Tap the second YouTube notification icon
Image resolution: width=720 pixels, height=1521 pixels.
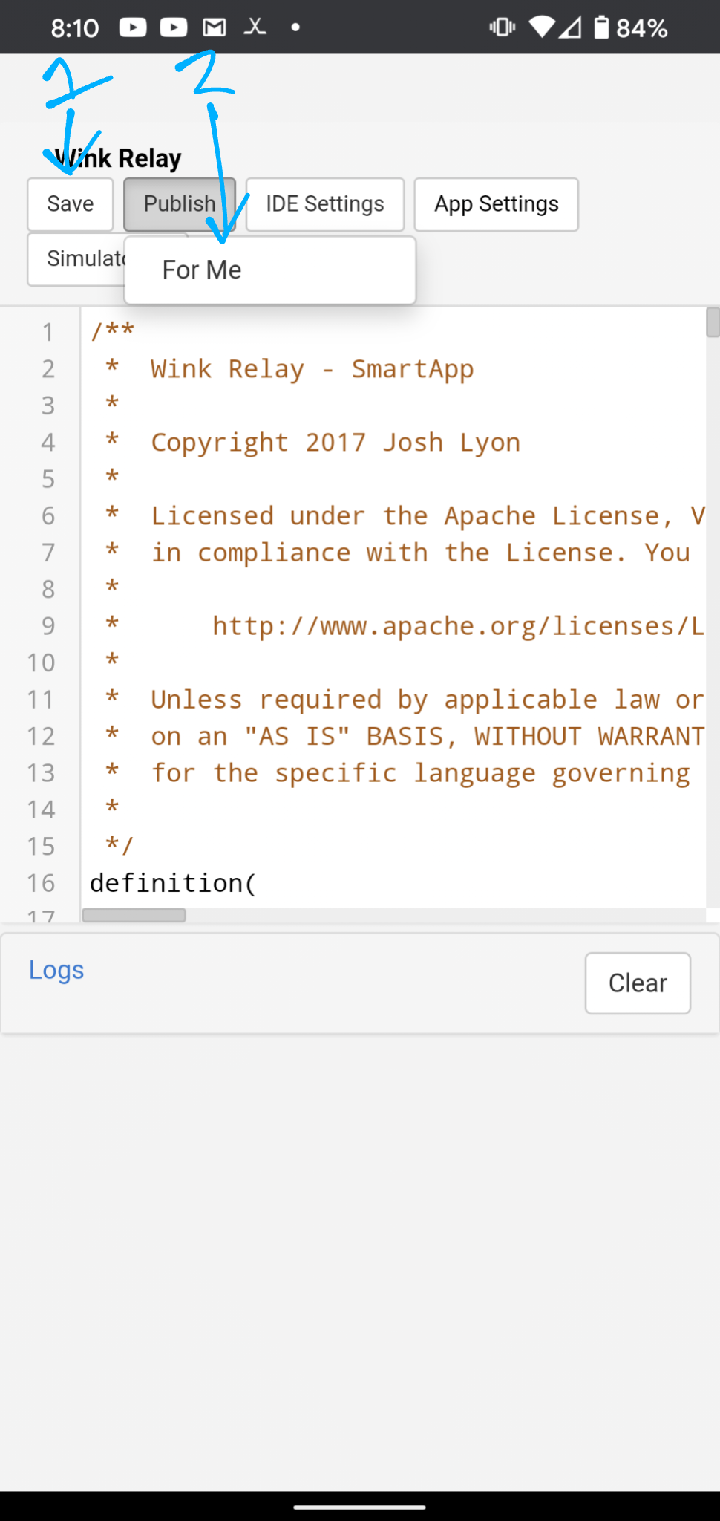174,27
